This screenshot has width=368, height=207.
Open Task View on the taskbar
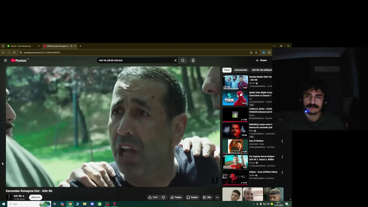tap(55, 204)
